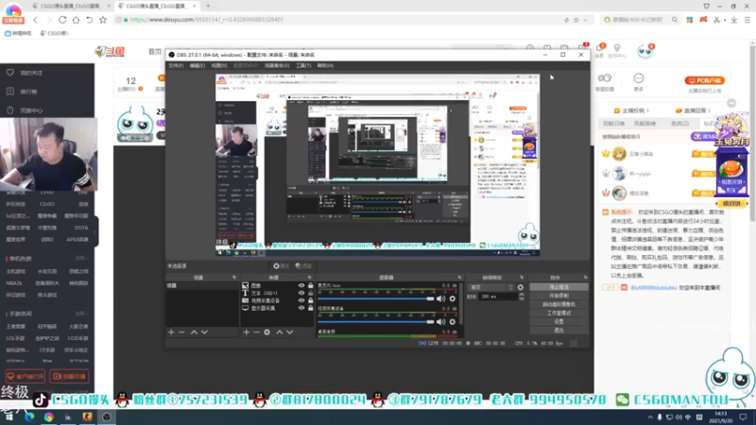Open source properties gear in Sources panel
The height and width of the screenshot is (425, 756).
pyautogui.click(x=267, y=332)
